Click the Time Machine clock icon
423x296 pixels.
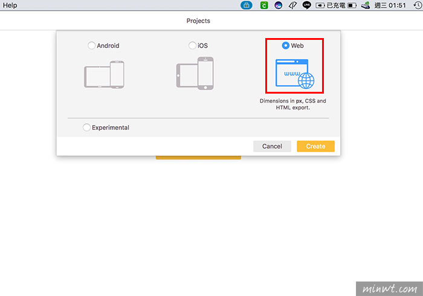pos(418,5)
